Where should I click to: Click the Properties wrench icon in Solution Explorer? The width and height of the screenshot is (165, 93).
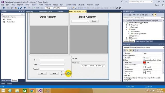(x=152, y=15)
